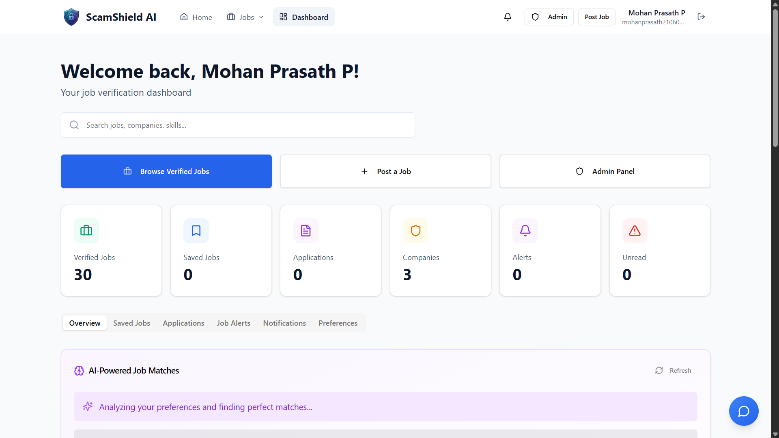Screen dimensions: 779x438
Task: Click the Companies shield icon
Action: click(x=415, y=231)
